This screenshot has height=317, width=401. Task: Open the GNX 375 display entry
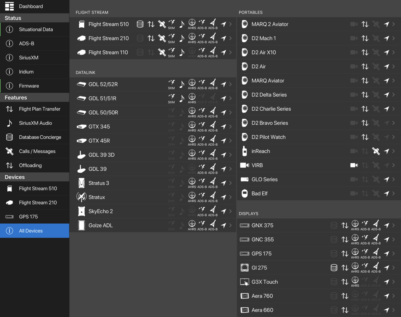262,225
